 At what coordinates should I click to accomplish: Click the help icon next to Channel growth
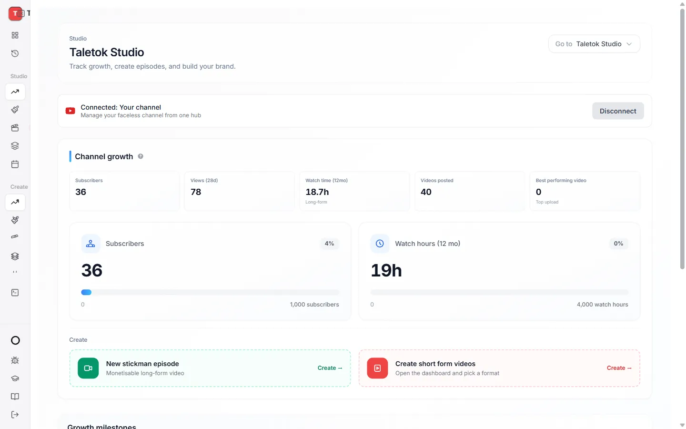pos(141,156)
